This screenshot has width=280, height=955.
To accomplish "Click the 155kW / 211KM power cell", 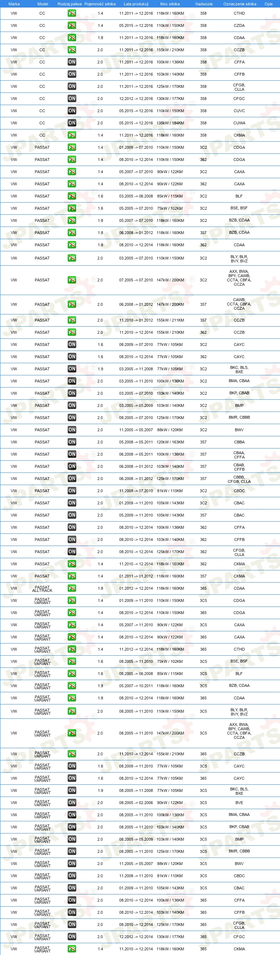I will coord(170,320).
